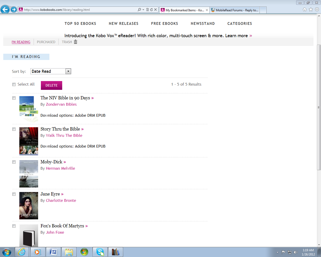View author Herman Melville
The image size is (321, 257).
pos(60,168)
